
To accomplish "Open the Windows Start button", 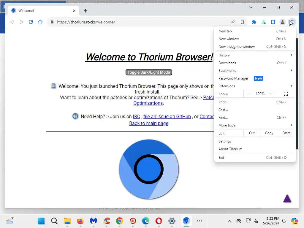I will coord(41,221).
